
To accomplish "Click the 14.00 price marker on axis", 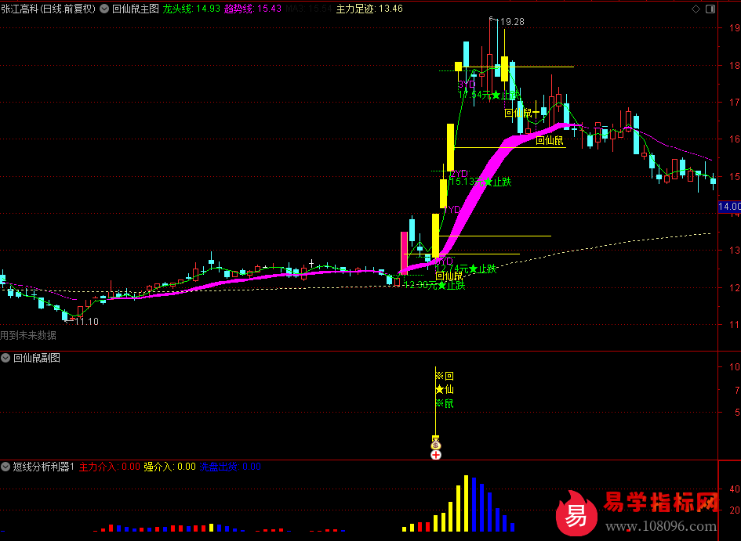I will (729, 207).
